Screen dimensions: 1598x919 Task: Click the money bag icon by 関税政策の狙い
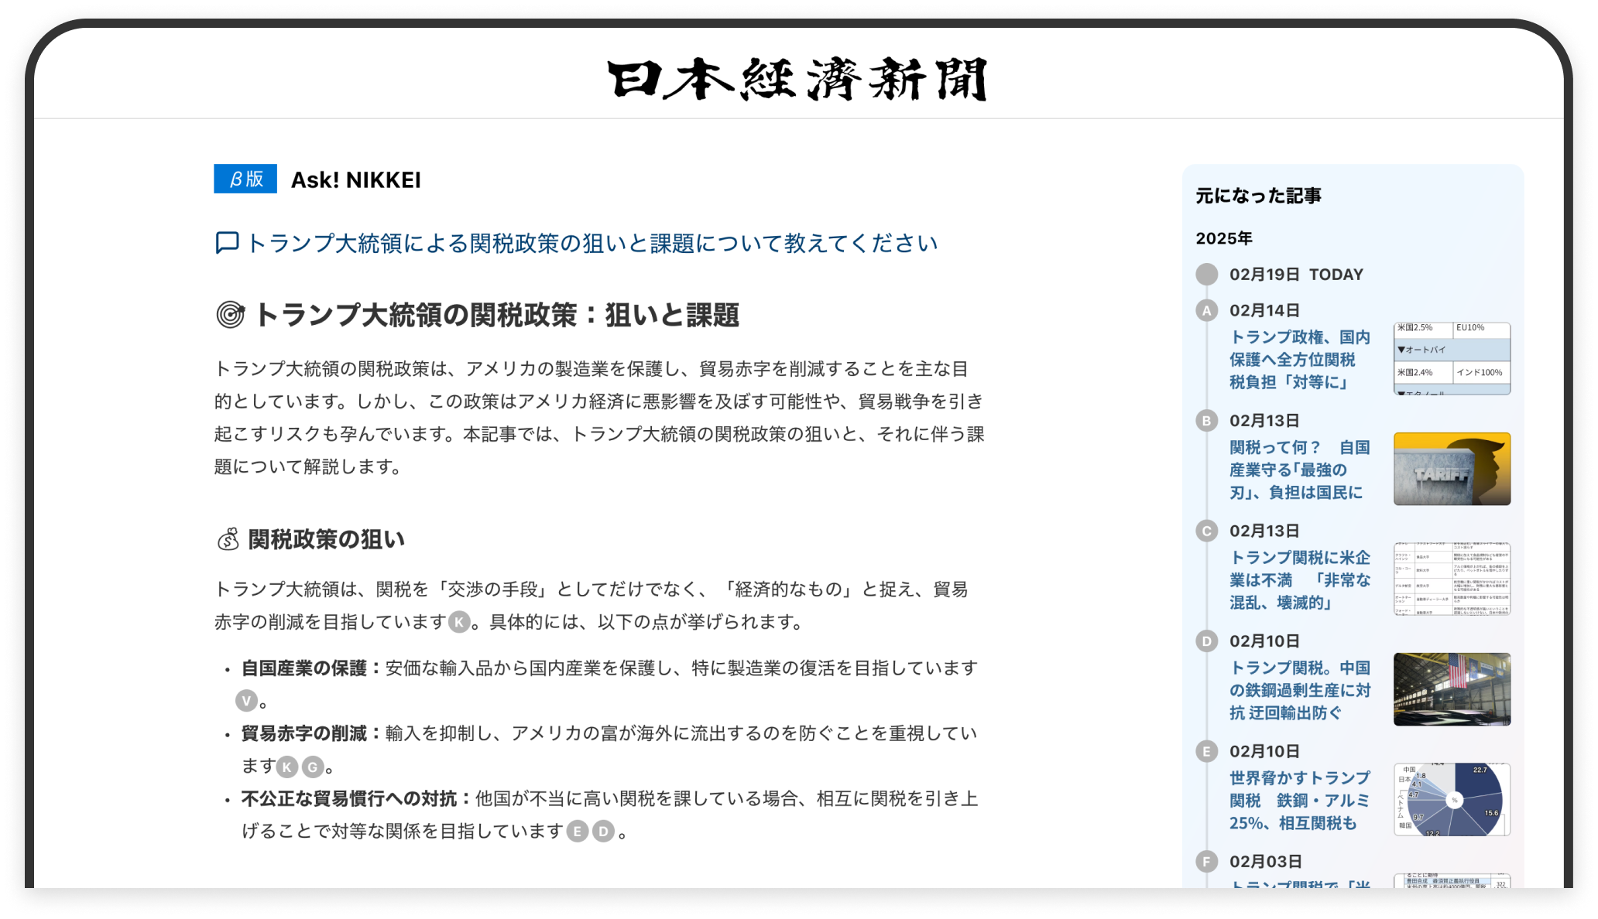point(228,539)
